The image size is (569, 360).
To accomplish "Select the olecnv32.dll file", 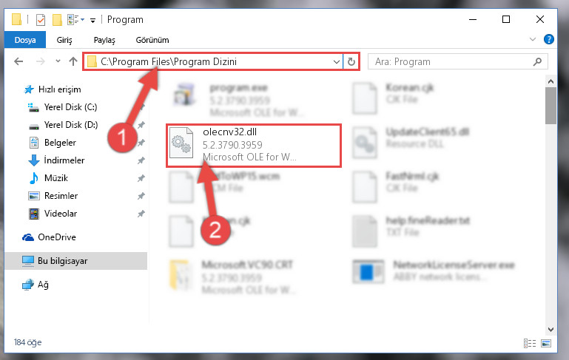I will click(x=253, y=146).
